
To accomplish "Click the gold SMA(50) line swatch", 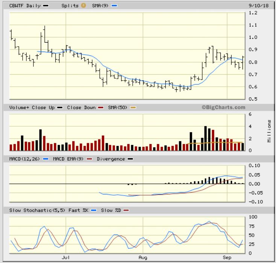I will (133, 107).
